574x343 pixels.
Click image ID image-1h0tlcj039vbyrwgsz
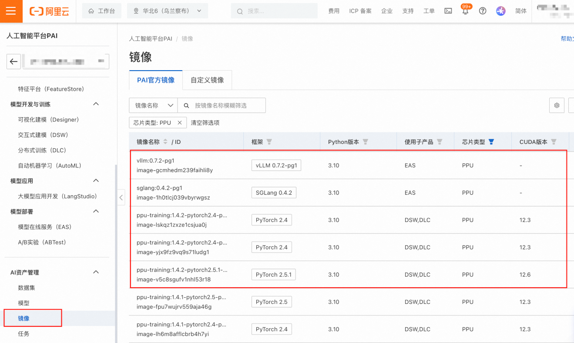173,197
